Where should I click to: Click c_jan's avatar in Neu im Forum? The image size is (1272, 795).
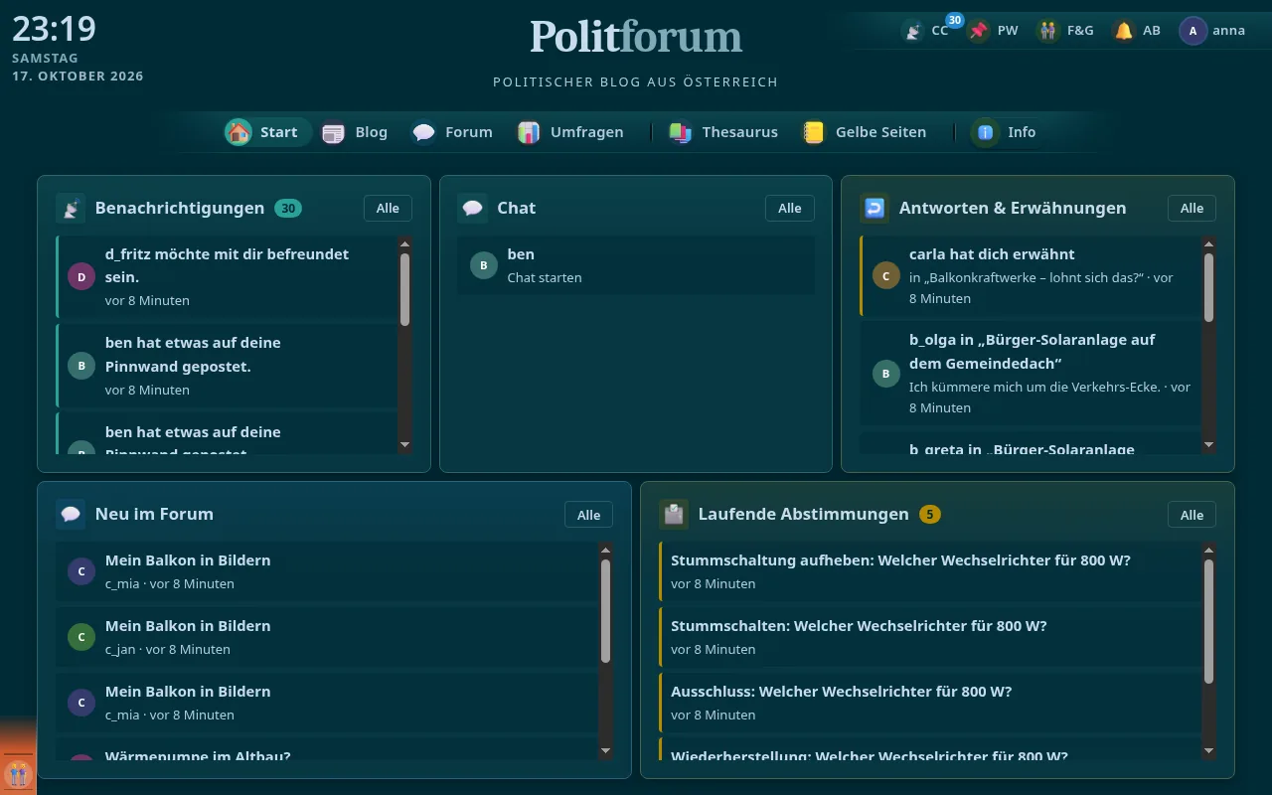[81, 637]
